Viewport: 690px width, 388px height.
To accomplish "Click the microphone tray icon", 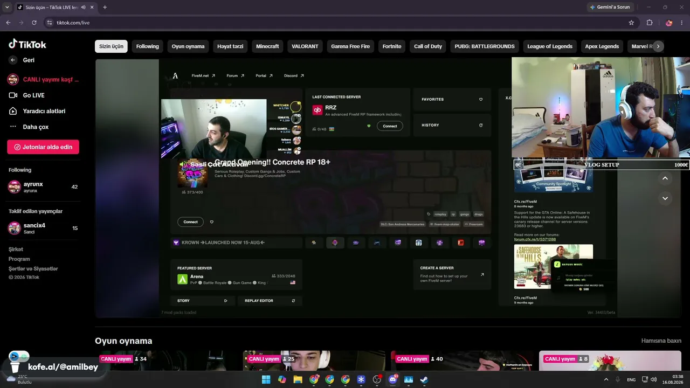I will tap(618, 379).
